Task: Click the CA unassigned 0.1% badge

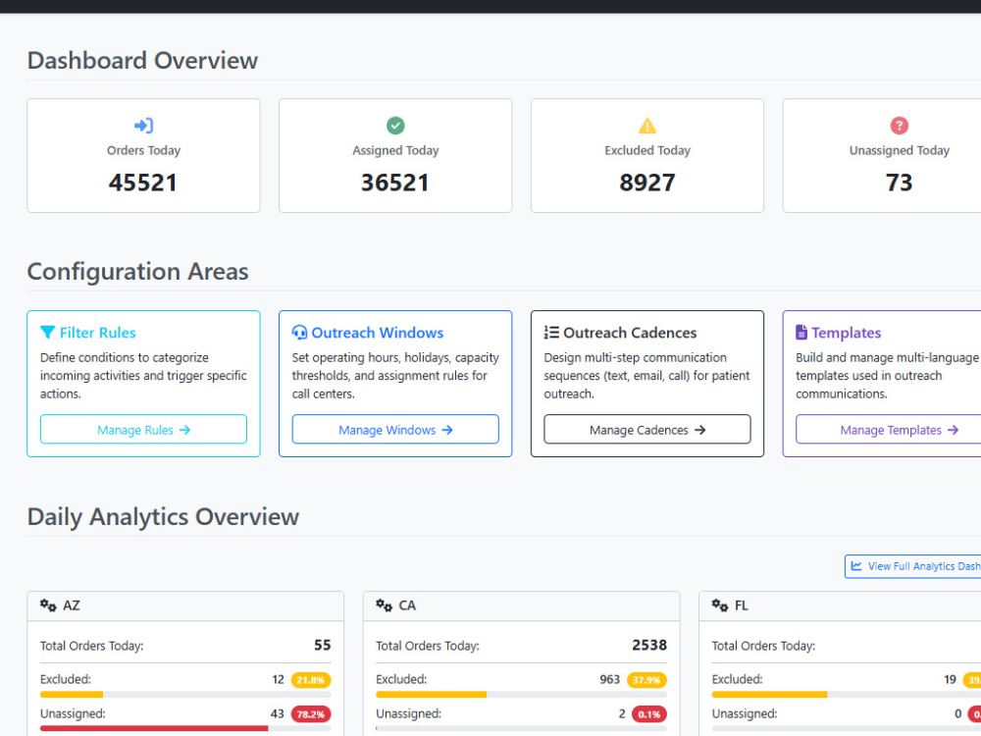Action: click(x=649, y=714)
